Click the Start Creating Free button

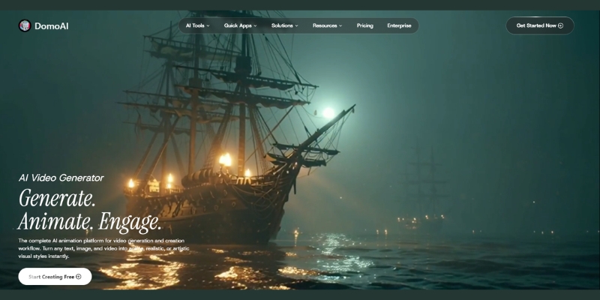pyautogui.click(x=55, y=277)
